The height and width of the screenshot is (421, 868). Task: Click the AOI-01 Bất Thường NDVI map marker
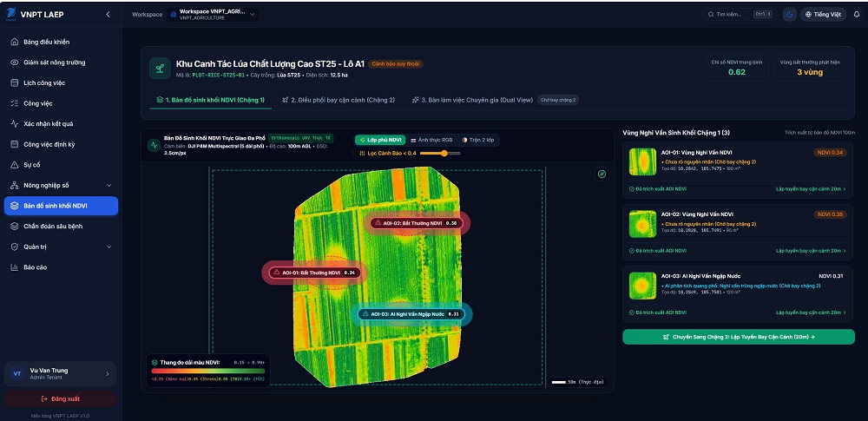coord(316,273)
